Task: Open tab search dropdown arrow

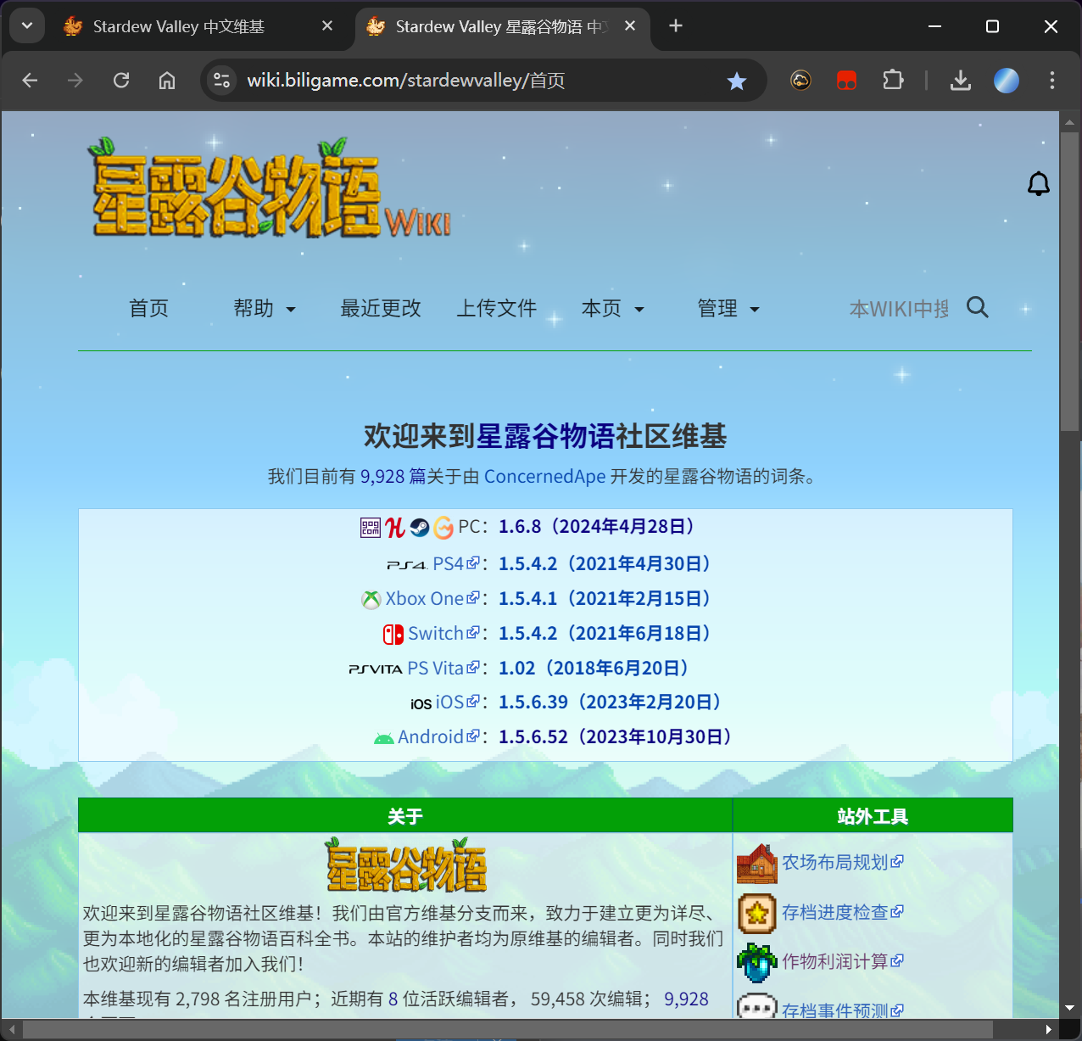Action: click(x=27, y=26)
